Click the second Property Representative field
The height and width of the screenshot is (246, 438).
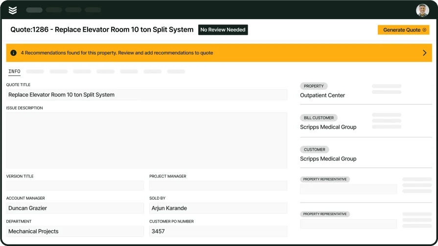pyautogui.click(x=348, y=224)
